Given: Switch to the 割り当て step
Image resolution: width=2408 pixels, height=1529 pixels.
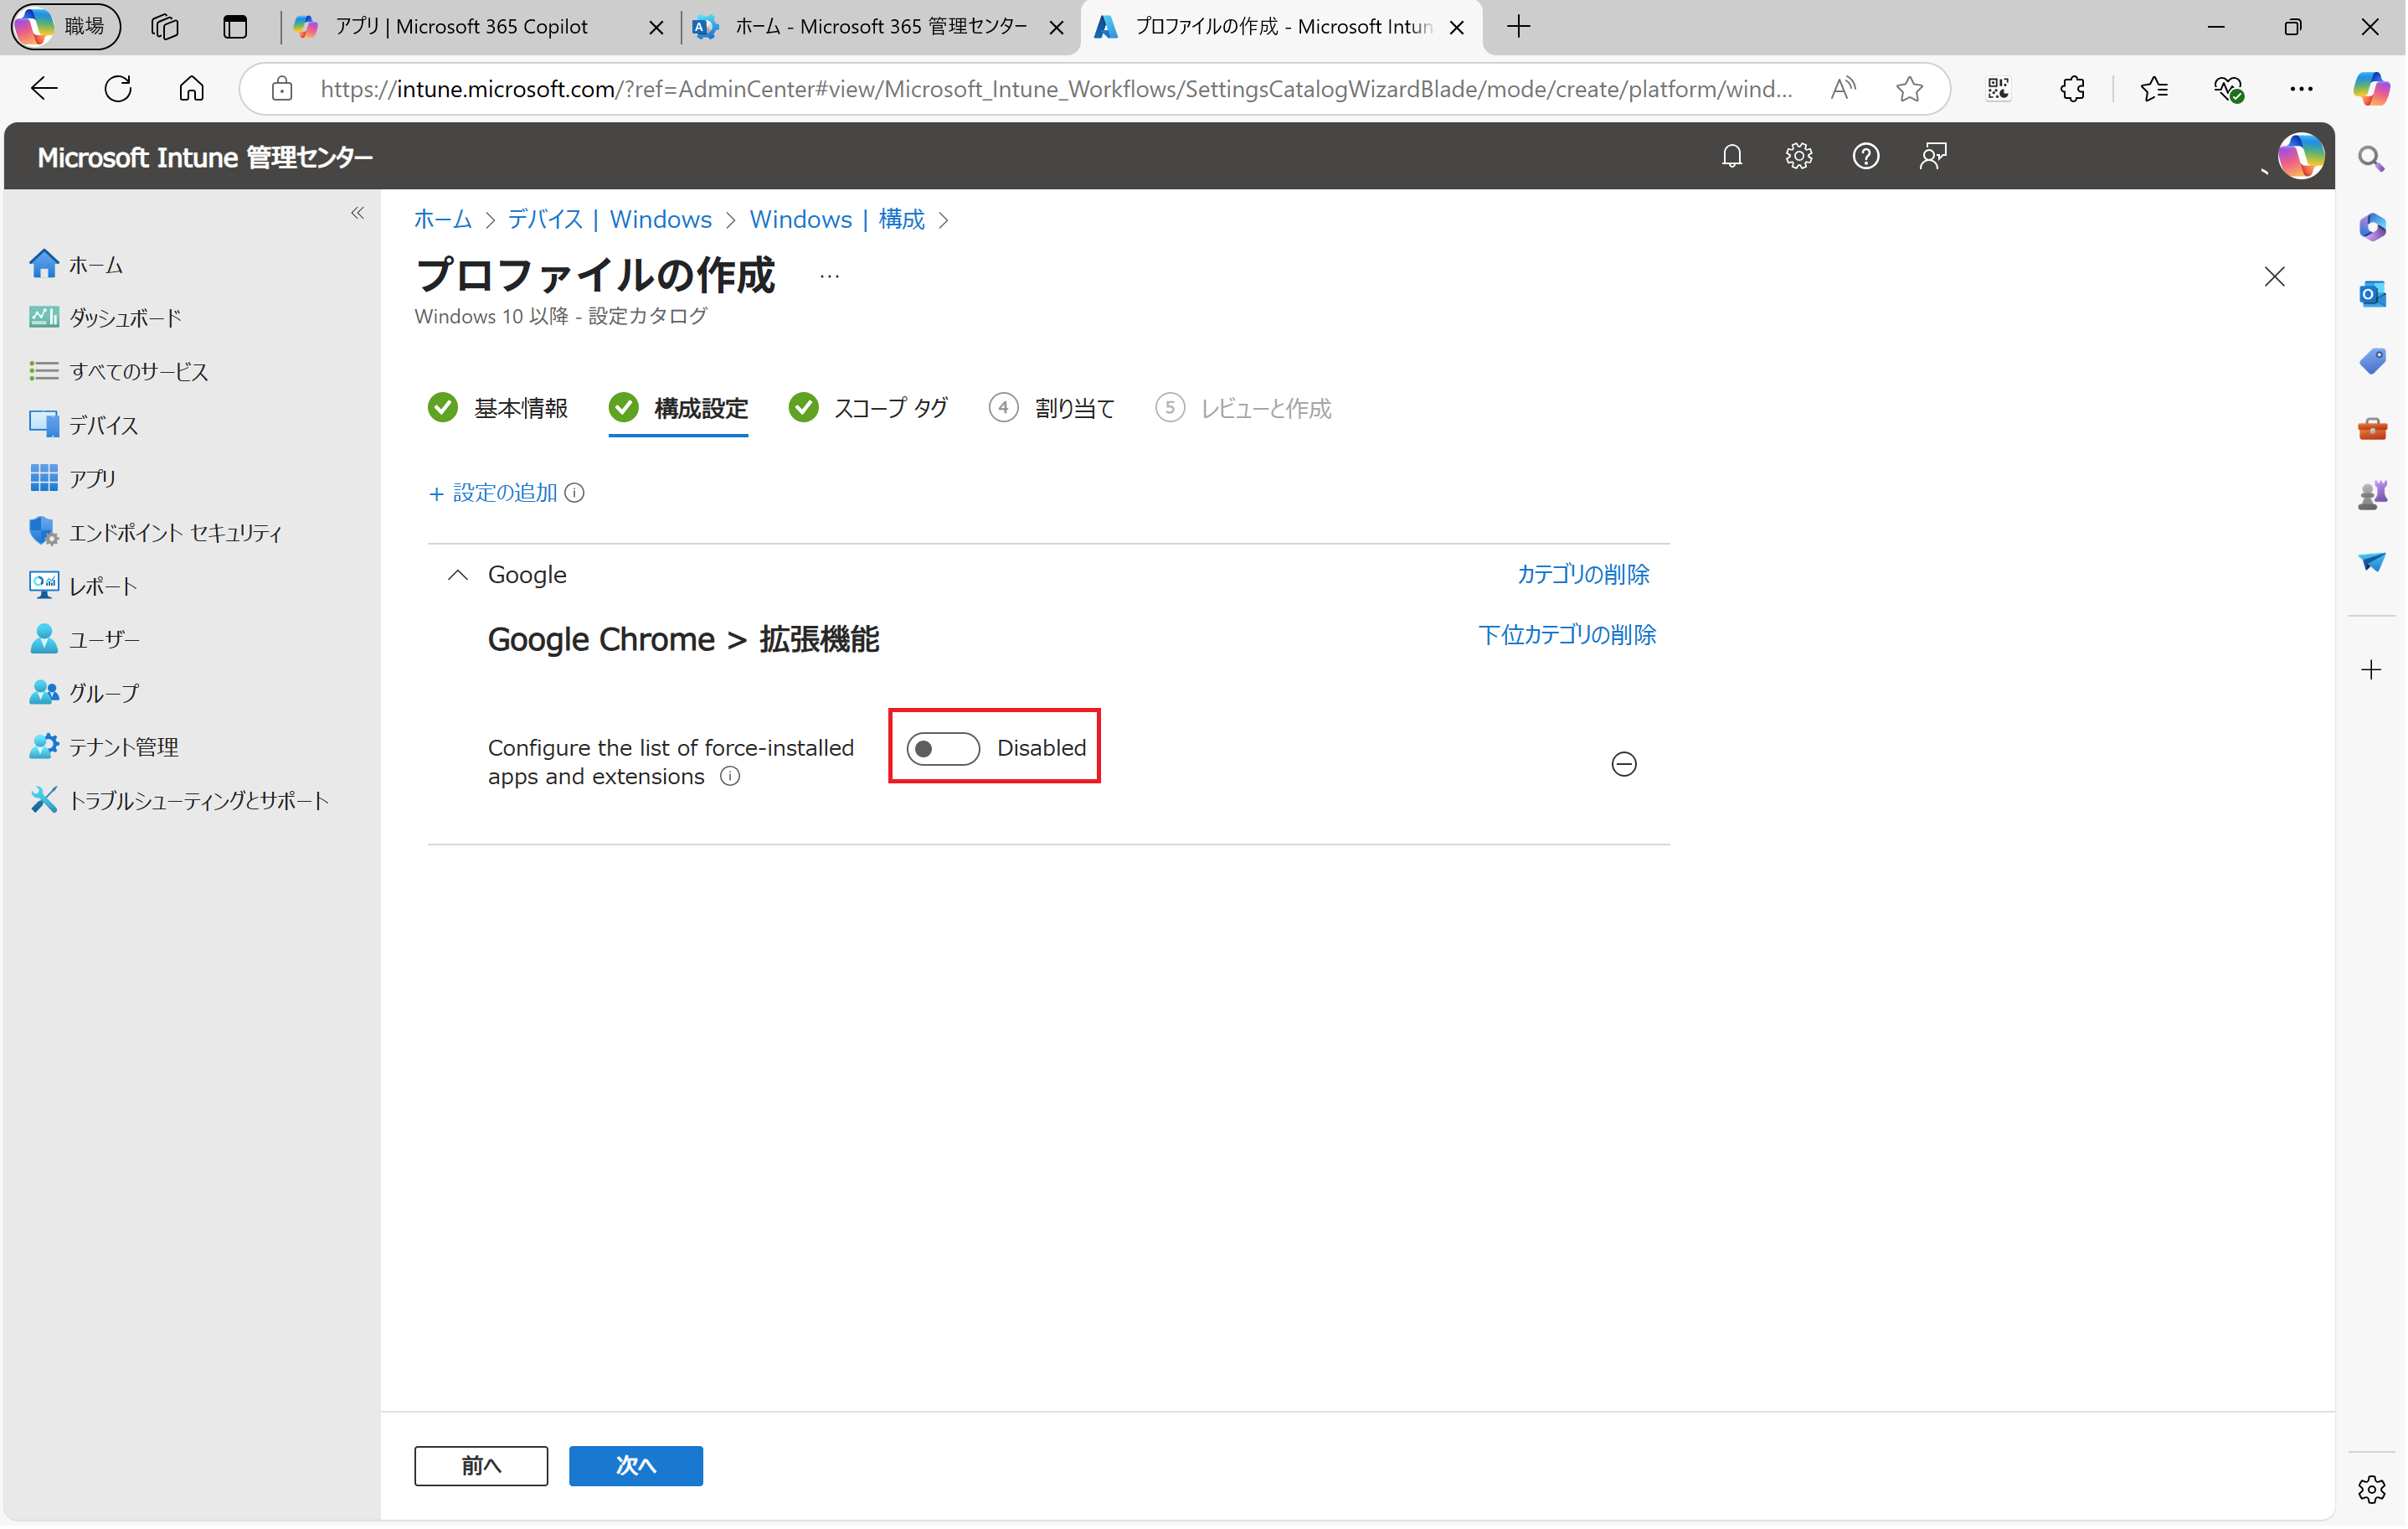Looking at the screenshot, I should tap(1074, 408).
